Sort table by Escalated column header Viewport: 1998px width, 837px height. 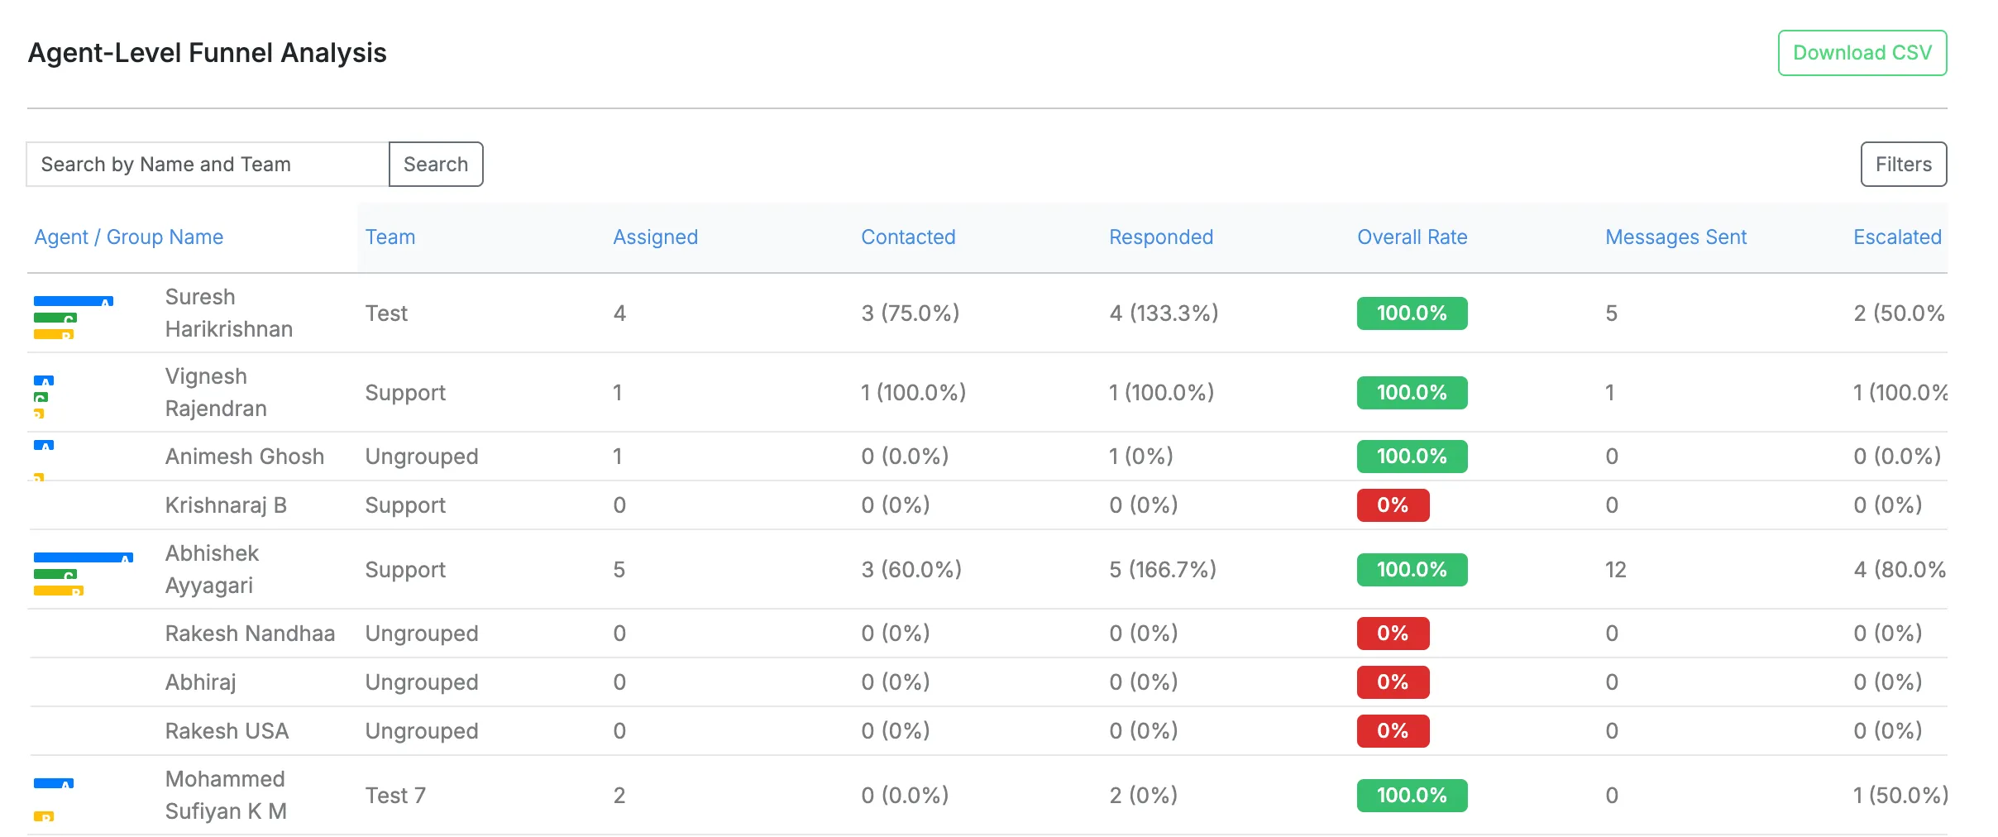coord(1897,237)
